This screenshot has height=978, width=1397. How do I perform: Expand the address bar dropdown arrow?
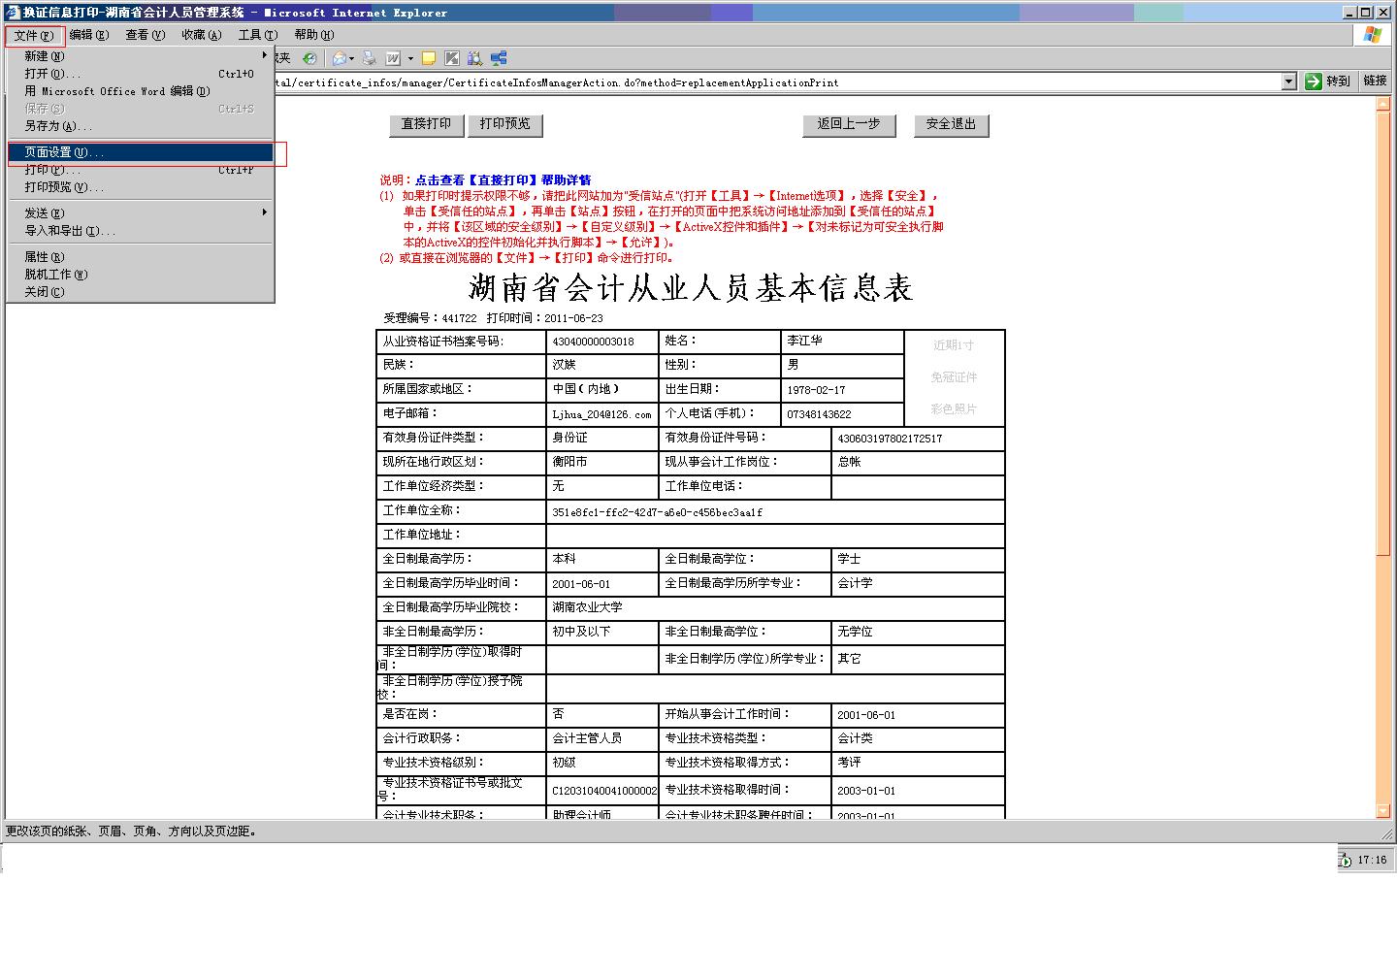[x=1288, y=81]
